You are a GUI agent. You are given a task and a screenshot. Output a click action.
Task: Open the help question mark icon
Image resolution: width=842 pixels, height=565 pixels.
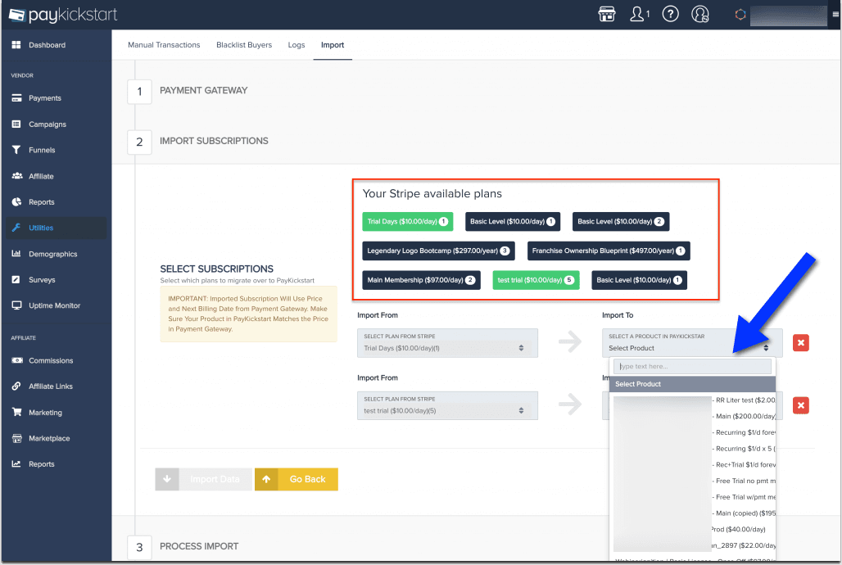click(670, 14)
